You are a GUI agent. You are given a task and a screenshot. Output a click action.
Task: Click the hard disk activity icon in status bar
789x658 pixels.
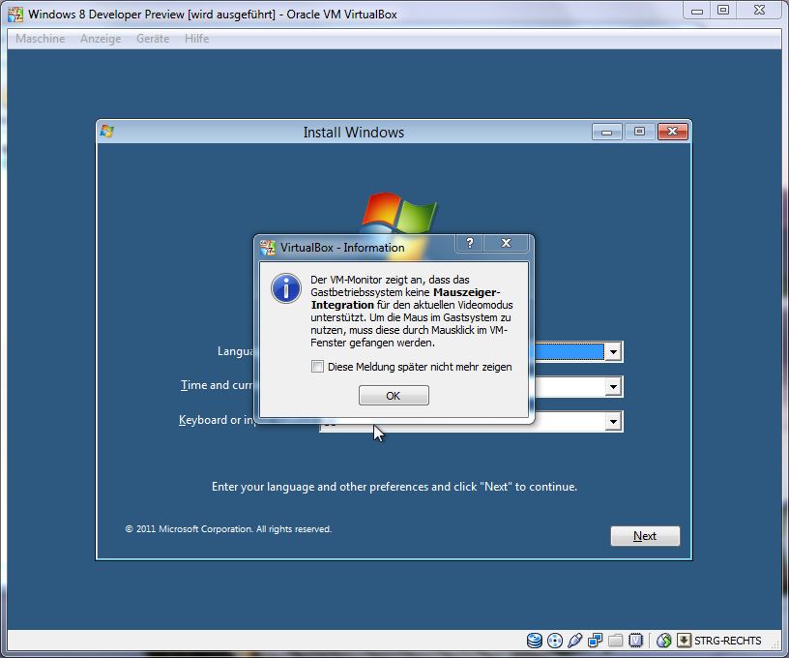tap(535, 641)
